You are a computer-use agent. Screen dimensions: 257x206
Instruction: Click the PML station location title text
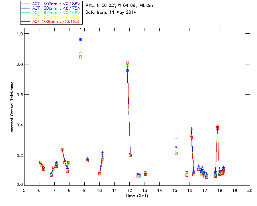(x=119, y=6)
